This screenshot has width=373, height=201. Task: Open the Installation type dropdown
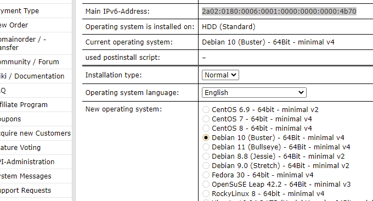221,75
